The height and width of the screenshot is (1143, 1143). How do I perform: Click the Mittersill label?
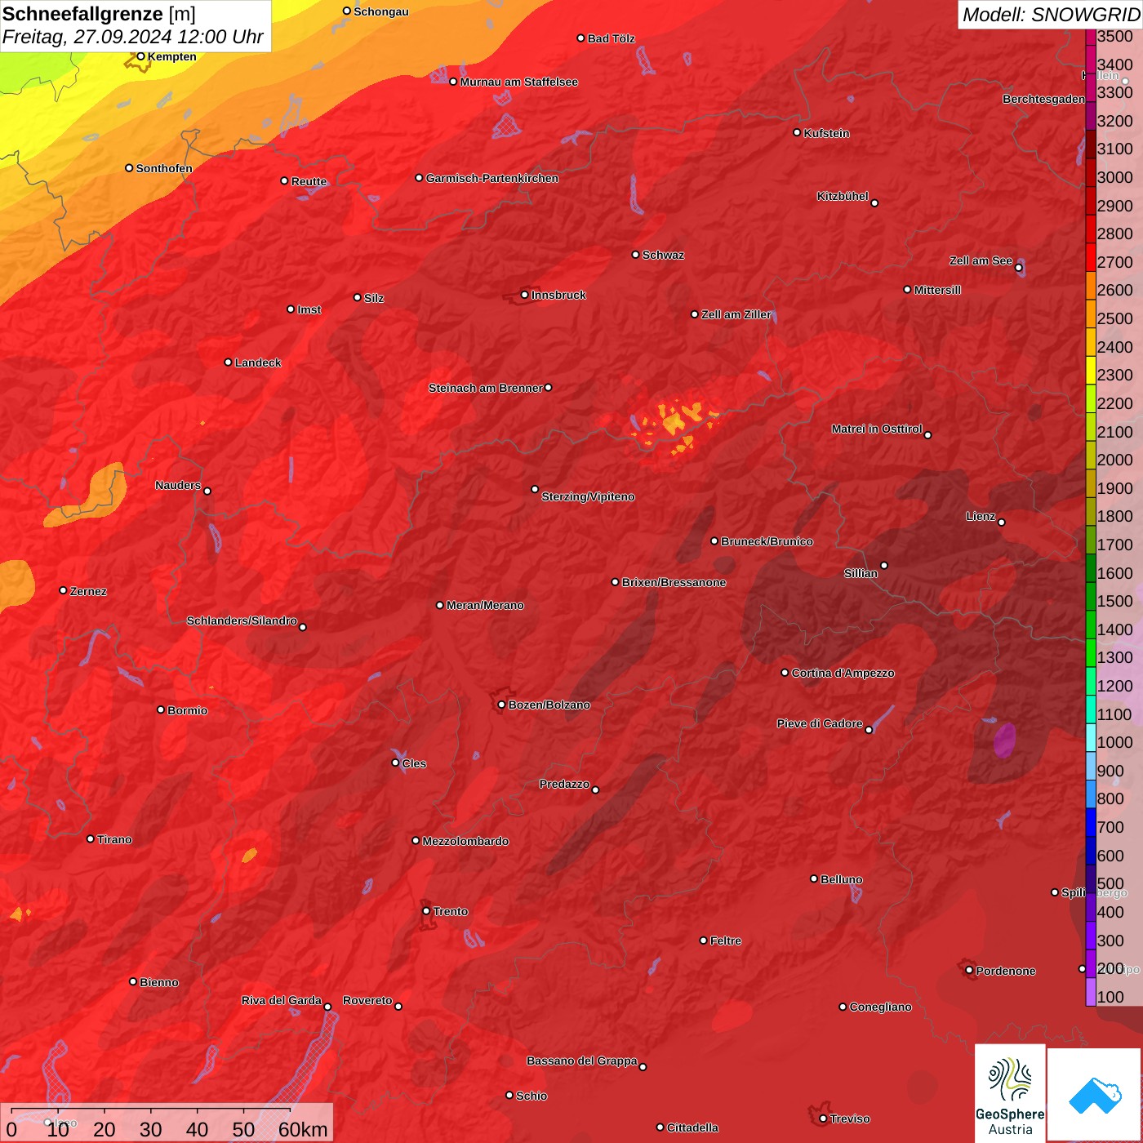(937, 290)
